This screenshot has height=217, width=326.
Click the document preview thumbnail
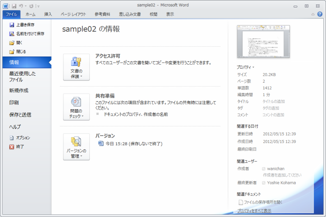click(263, 41)
